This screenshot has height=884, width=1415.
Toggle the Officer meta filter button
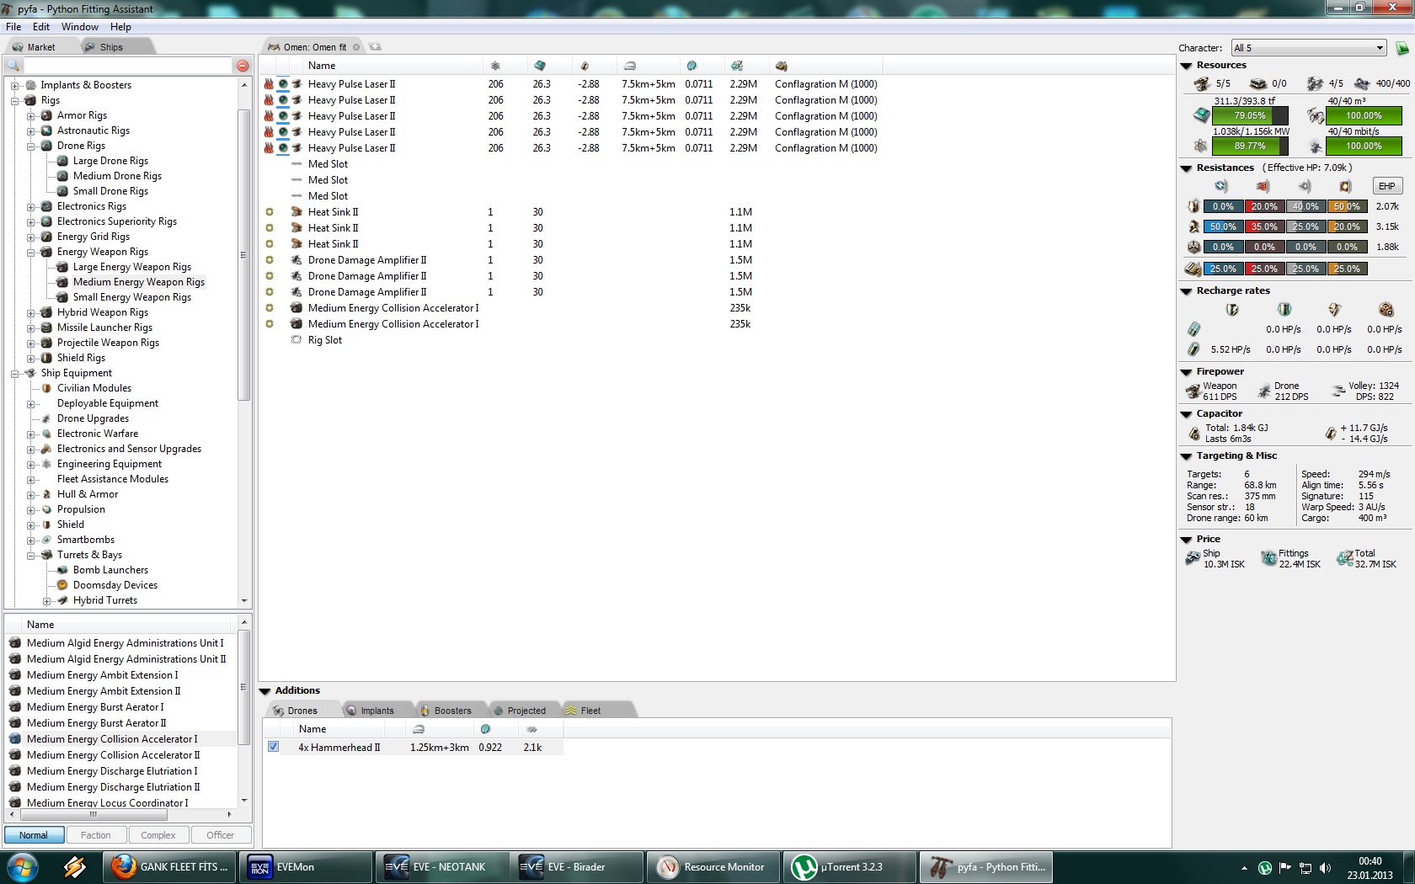click(221, 835)
